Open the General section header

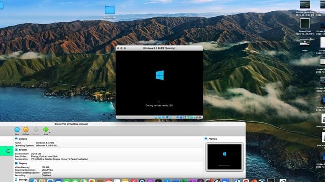23,139
